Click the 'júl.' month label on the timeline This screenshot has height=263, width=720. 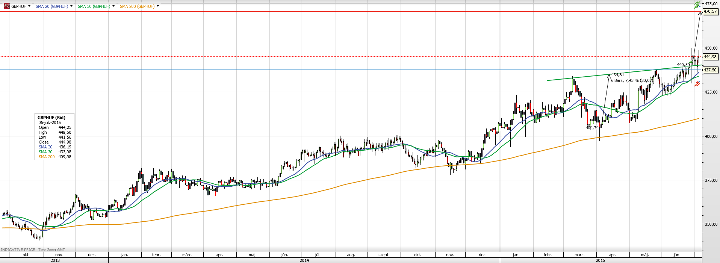point(318,255)
